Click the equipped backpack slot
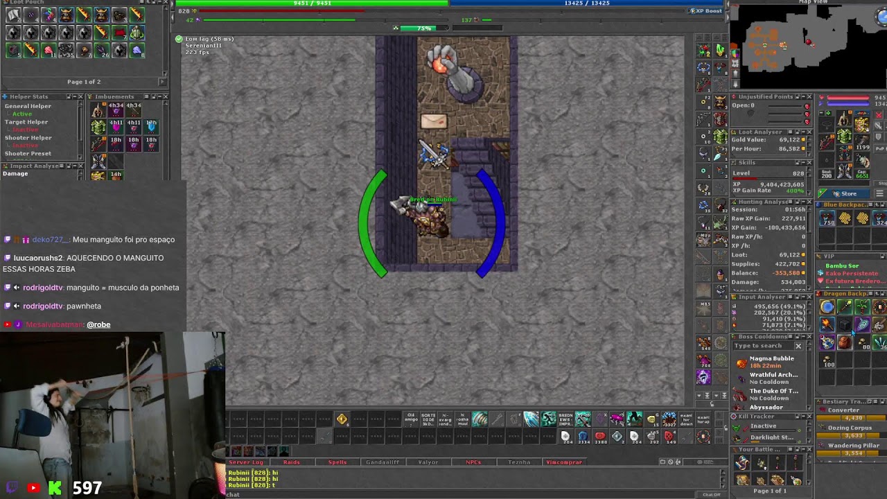 pyautogui.click(x=862, y=123)
